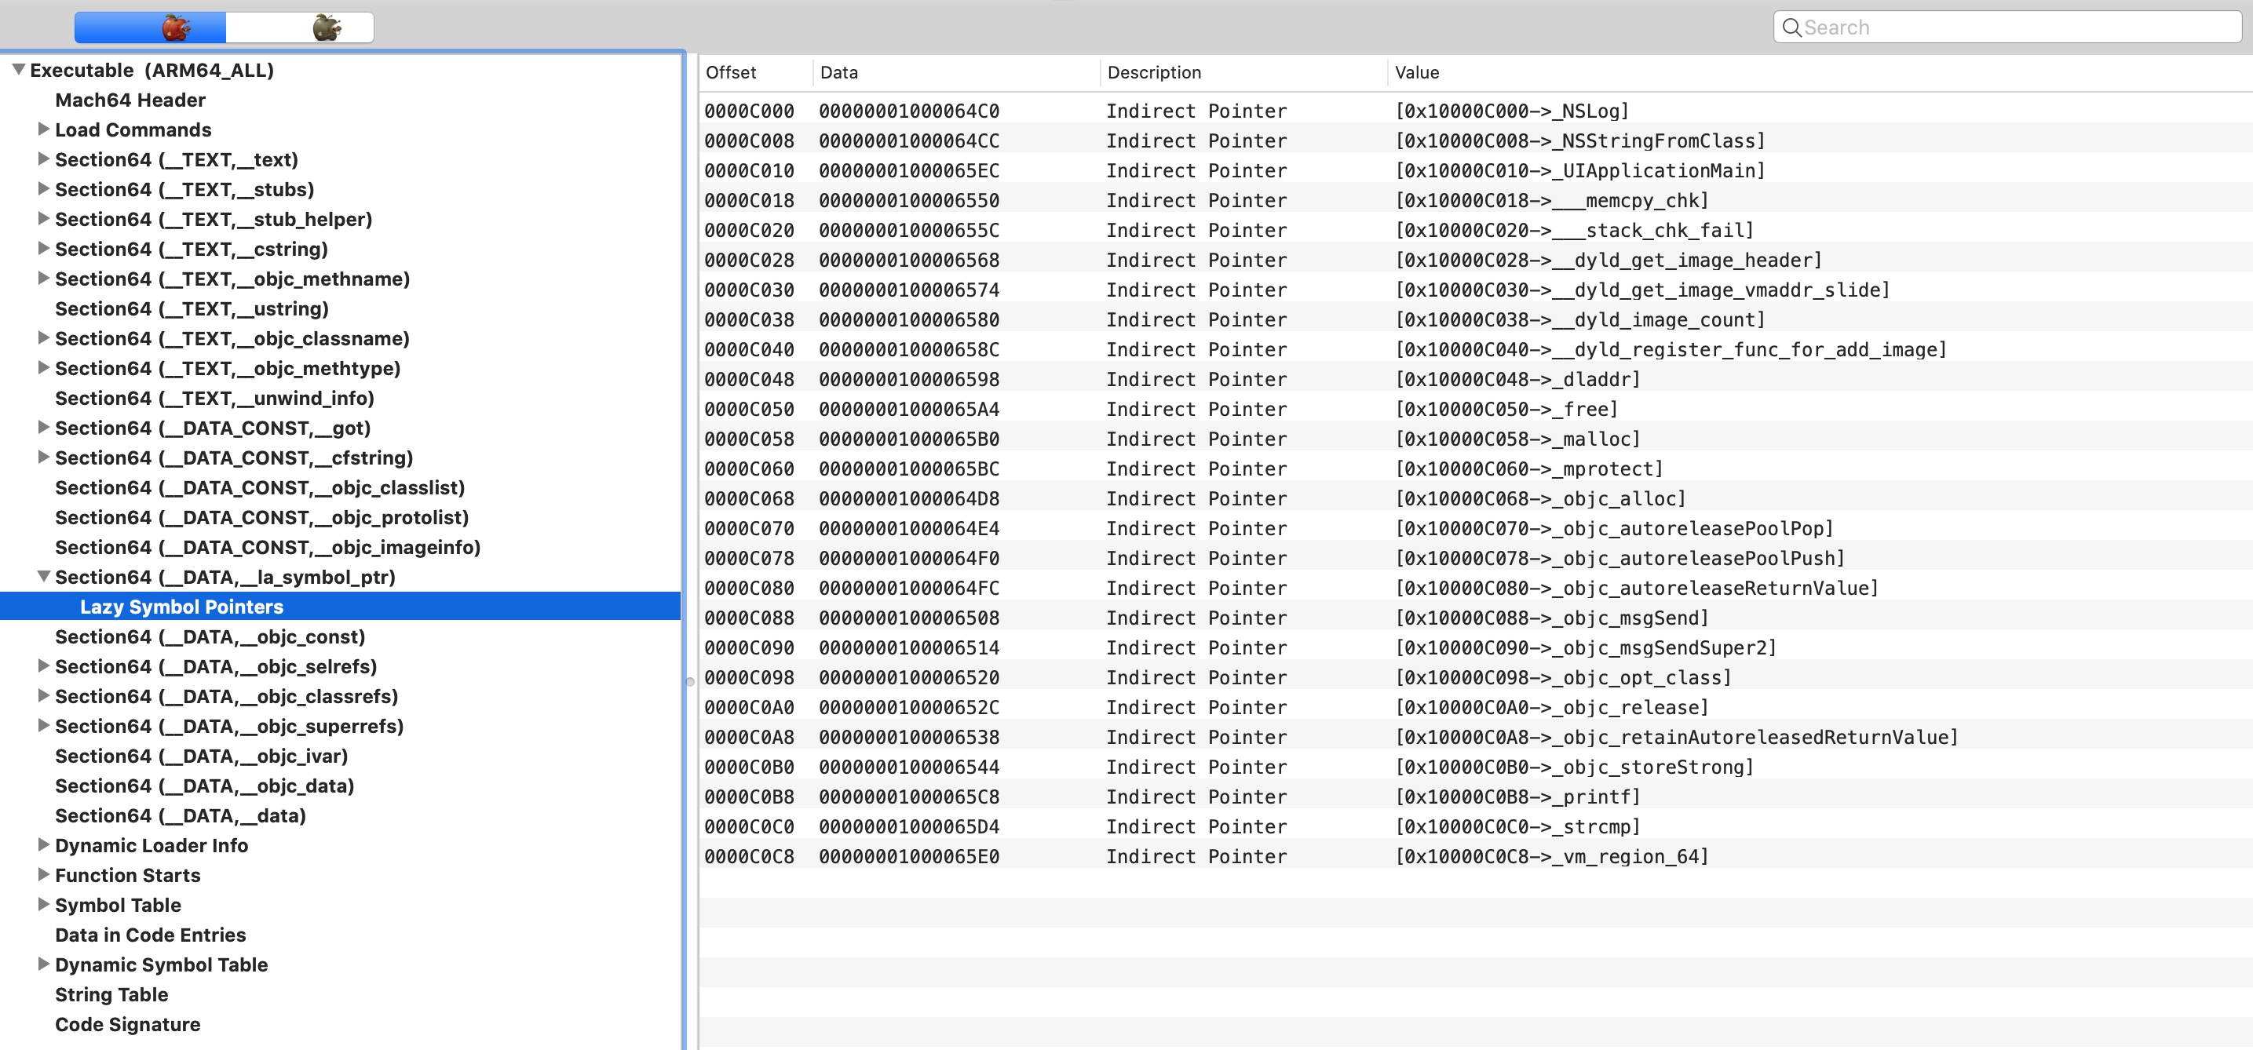Expand Dynamic Loader Info triangle
Screen dimensions: 2253x1050
tap(43, 844)
